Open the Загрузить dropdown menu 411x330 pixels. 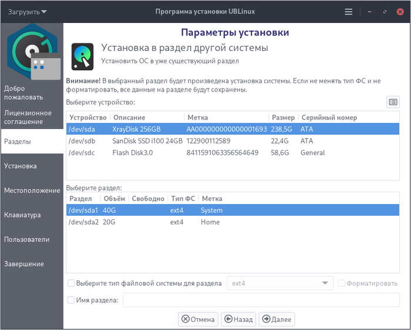point(28,12)
